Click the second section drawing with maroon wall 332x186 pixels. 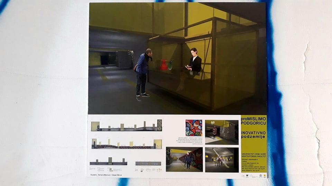point(127,144)
